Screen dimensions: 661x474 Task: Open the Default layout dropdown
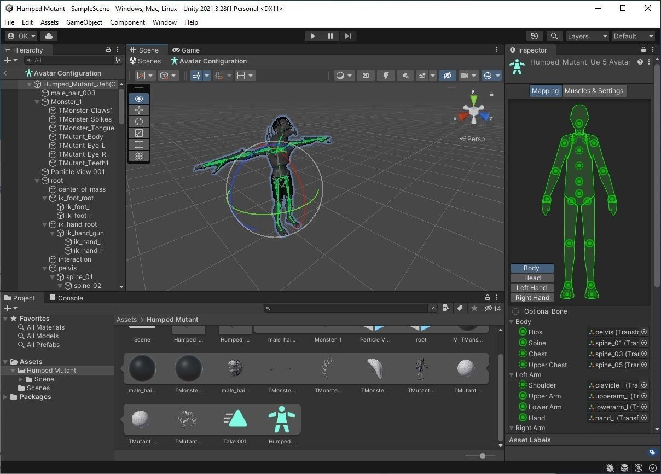634,36
